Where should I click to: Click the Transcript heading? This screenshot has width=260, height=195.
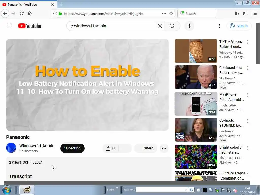pyautogui.click(x=21, y=176)
